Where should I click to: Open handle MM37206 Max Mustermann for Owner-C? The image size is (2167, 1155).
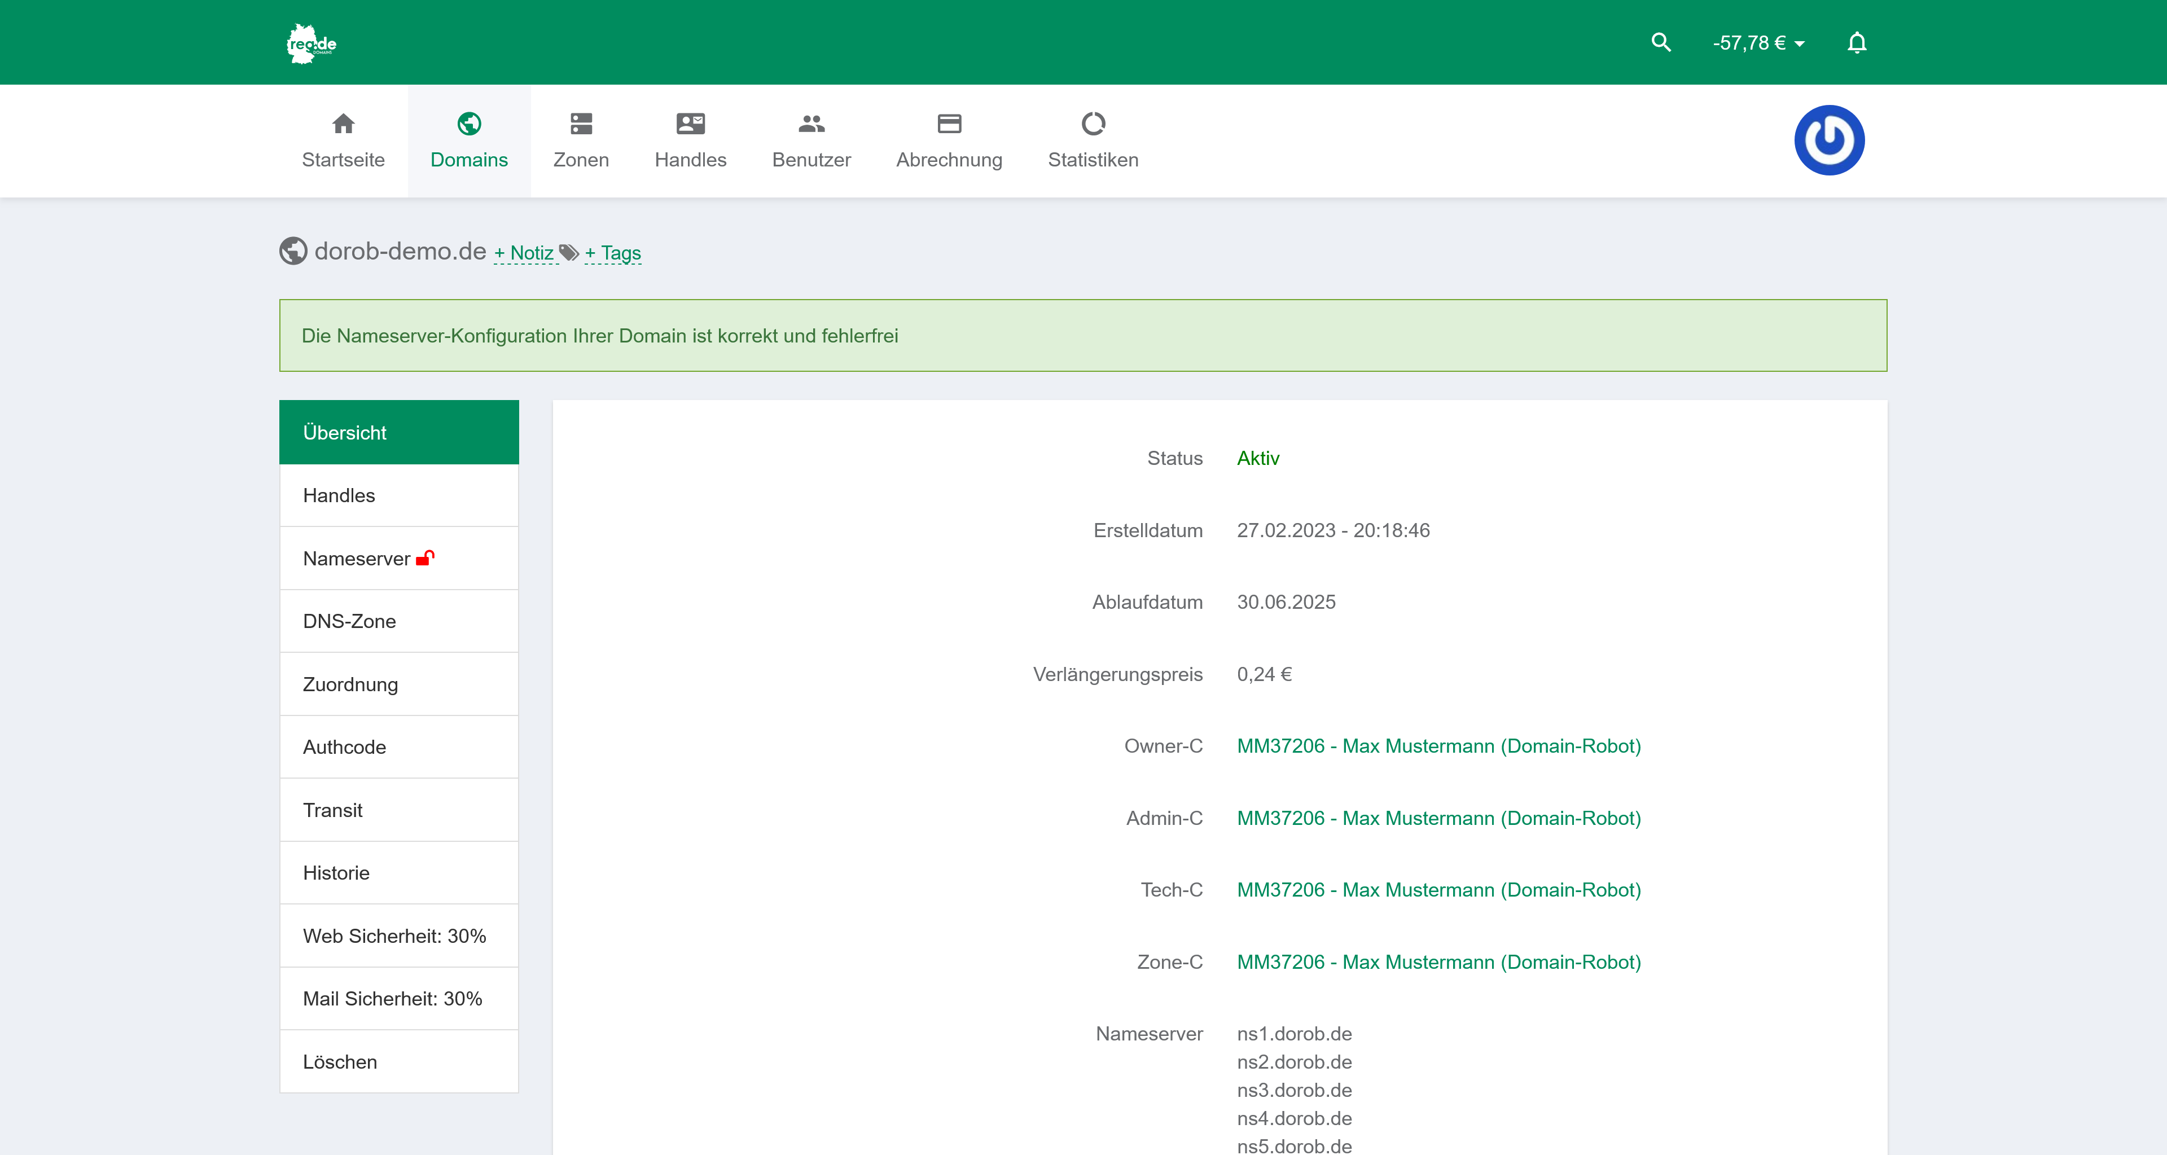(1438, 746)
